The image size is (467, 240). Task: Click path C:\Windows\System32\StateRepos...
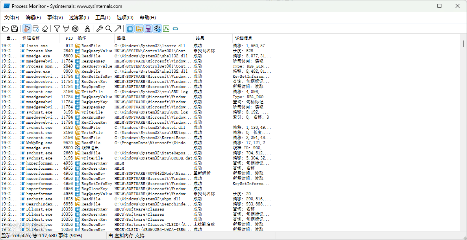pyautogui.click(x=154, y=153)
